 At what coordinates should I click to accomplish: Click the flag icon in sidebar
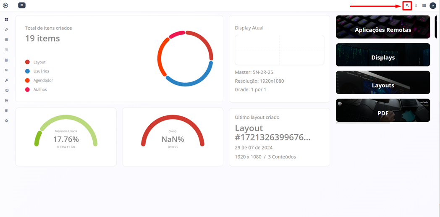(x=6, y=101)
